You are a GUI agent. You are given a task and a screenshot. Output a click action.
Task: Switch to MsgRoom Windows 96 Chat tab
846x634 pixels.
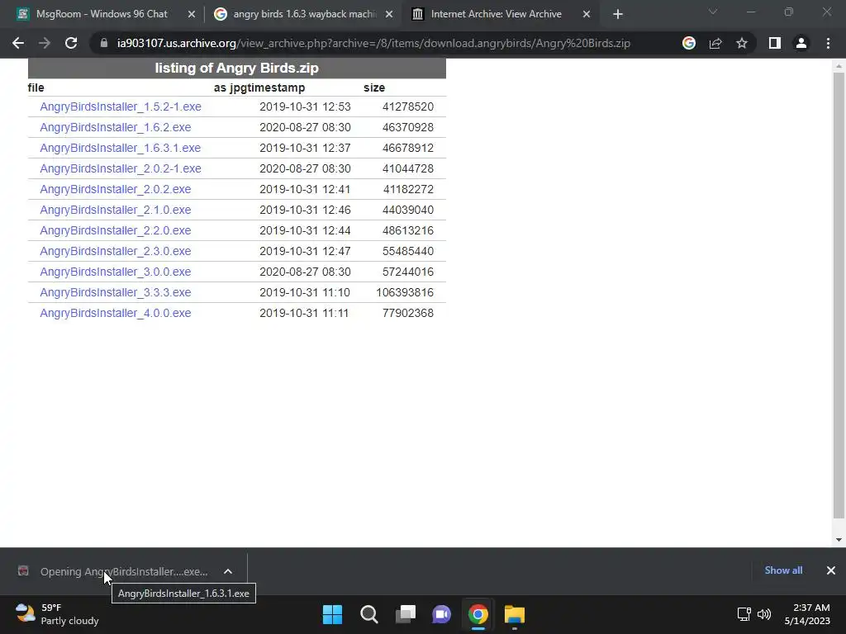coord(102,14)
